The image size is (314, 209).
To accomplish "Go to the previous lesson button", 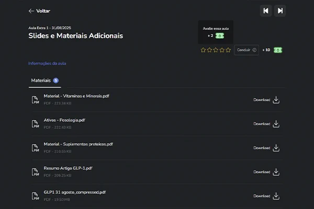I will pyautogui.click(x=266, y=11).
